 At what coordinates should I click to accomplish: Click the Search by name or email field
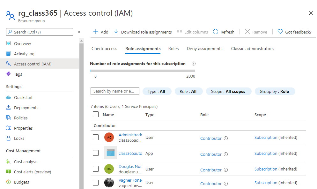pos(115,91)
